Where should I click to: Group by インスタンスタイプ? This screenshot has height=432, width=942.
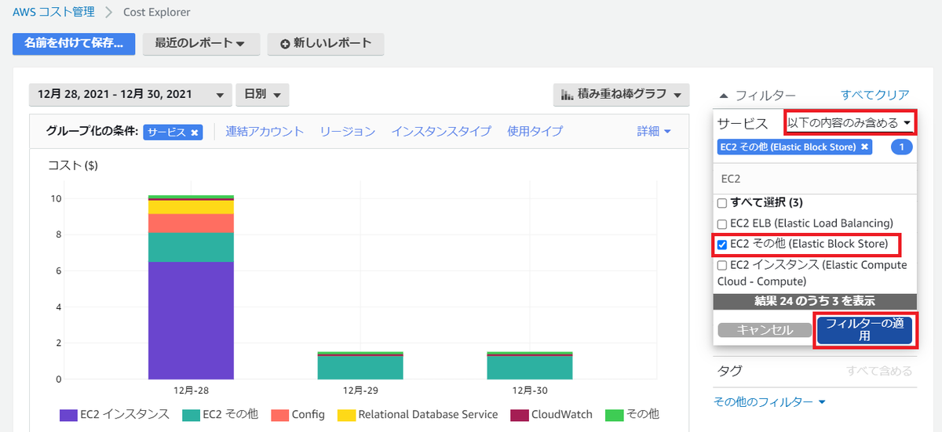[441, 132]
